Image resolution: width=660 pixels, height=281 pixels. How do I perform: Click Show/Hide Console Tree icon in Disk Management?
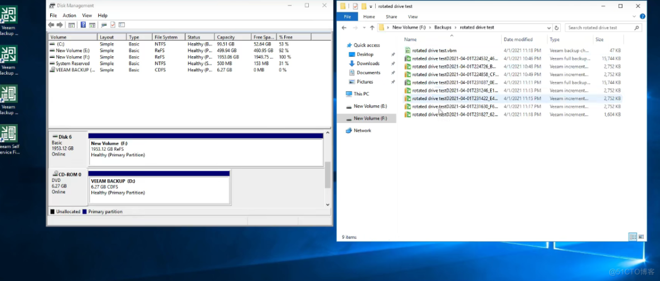point(71,25)
